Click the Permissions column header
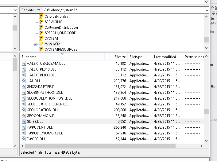 tap(194, 57)
